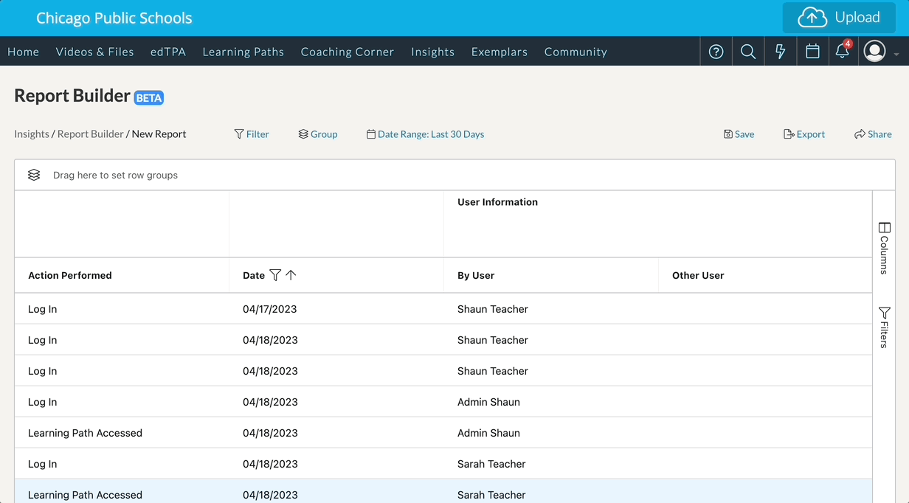This screenshot has height=503, width=909.
Task: Click the Date column sort arrow
Action: 291,275
